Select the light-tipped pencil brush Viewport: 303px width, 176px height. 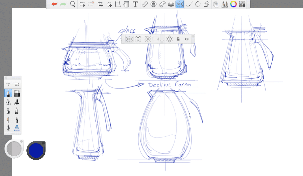[x=8, y=119]
